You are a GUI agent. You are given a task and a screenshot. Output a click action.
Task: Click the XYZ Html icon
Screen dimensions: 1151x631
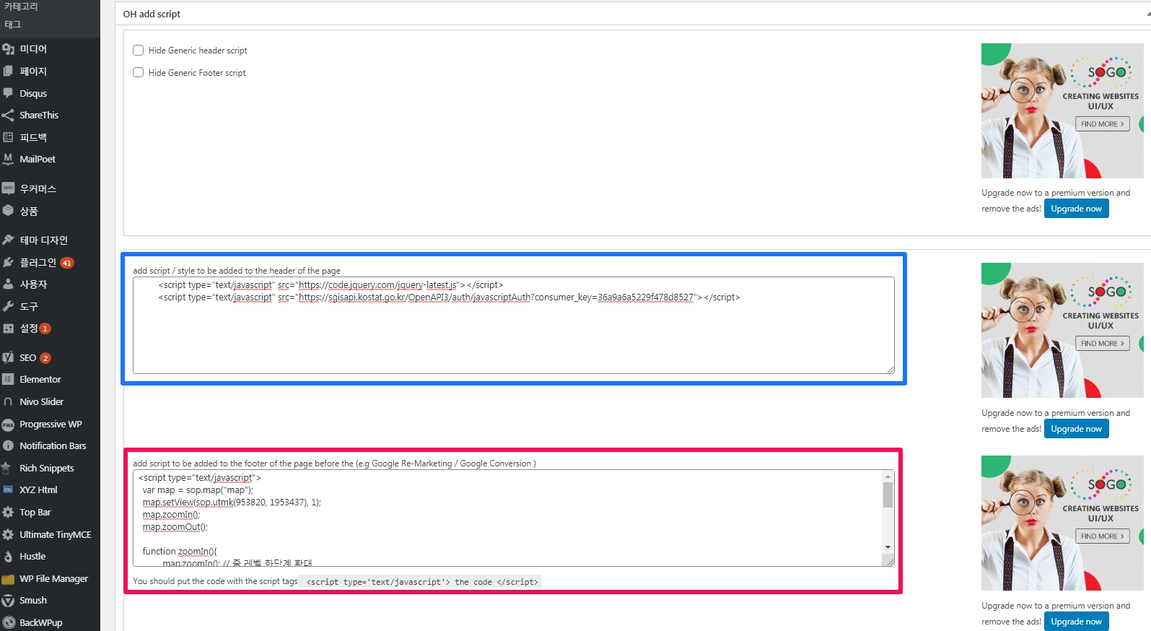[8, 489]
